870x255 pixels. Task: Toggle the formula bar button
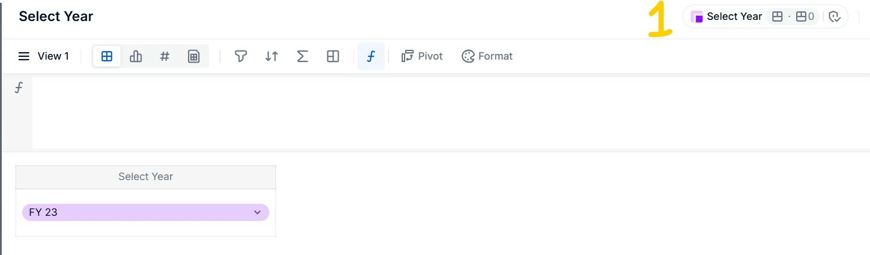pyautogui.click(x=371, y=56)
